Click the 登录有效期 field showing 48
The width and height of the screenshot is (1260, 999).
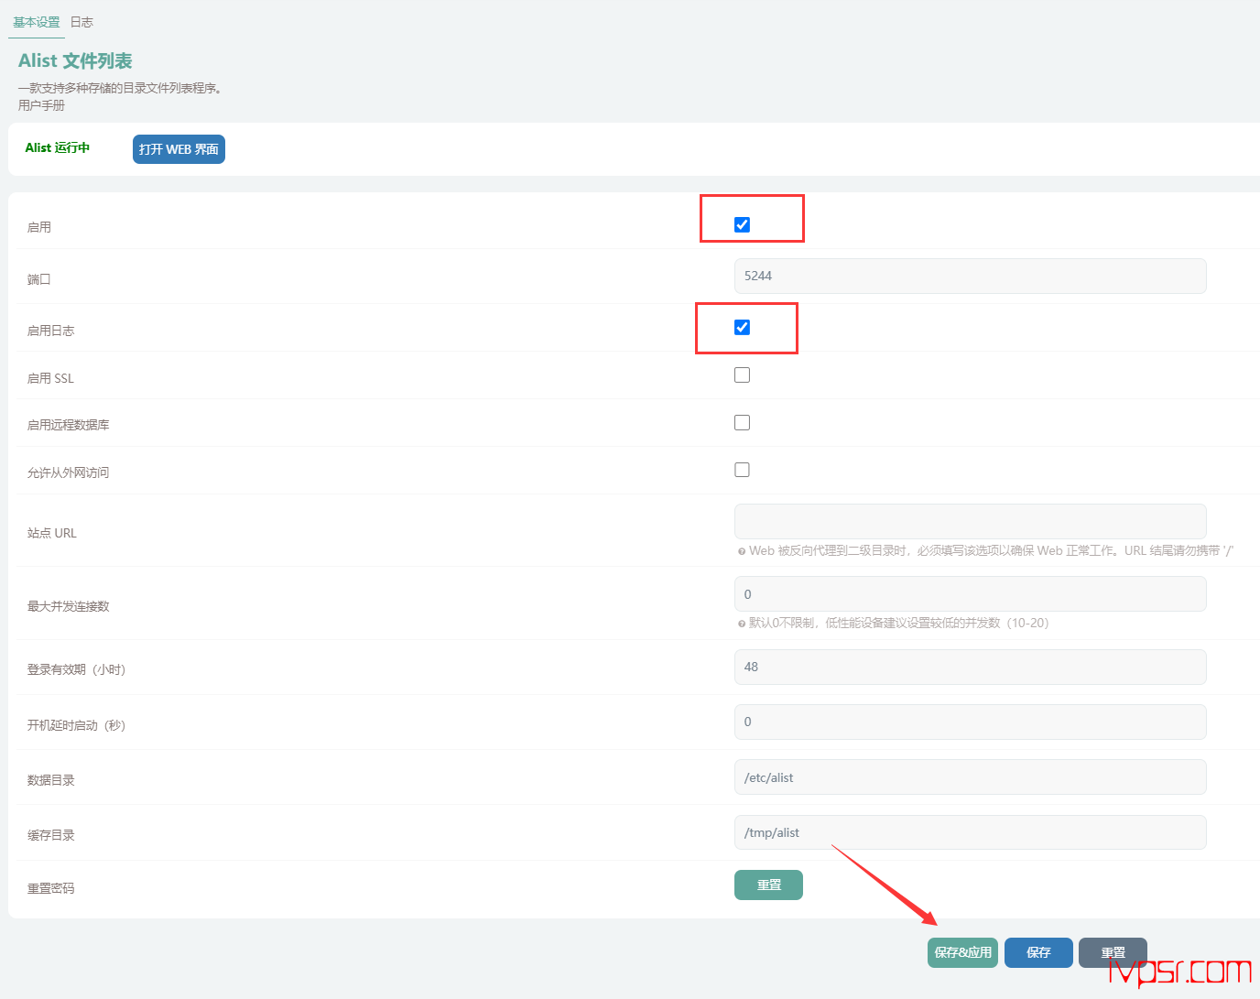[x=970, y=667]
